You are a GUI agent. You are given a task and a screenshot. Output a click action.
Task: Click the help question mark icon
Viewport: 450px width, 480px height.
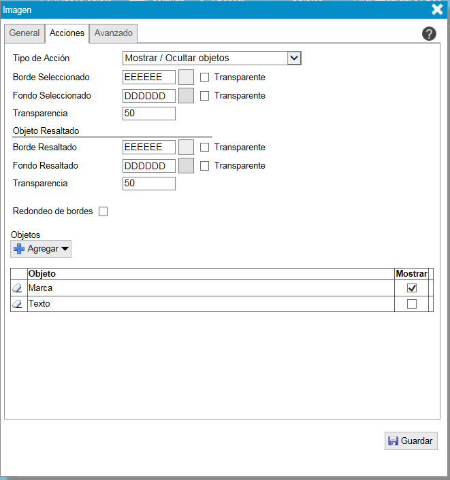(x=429, y=34)
